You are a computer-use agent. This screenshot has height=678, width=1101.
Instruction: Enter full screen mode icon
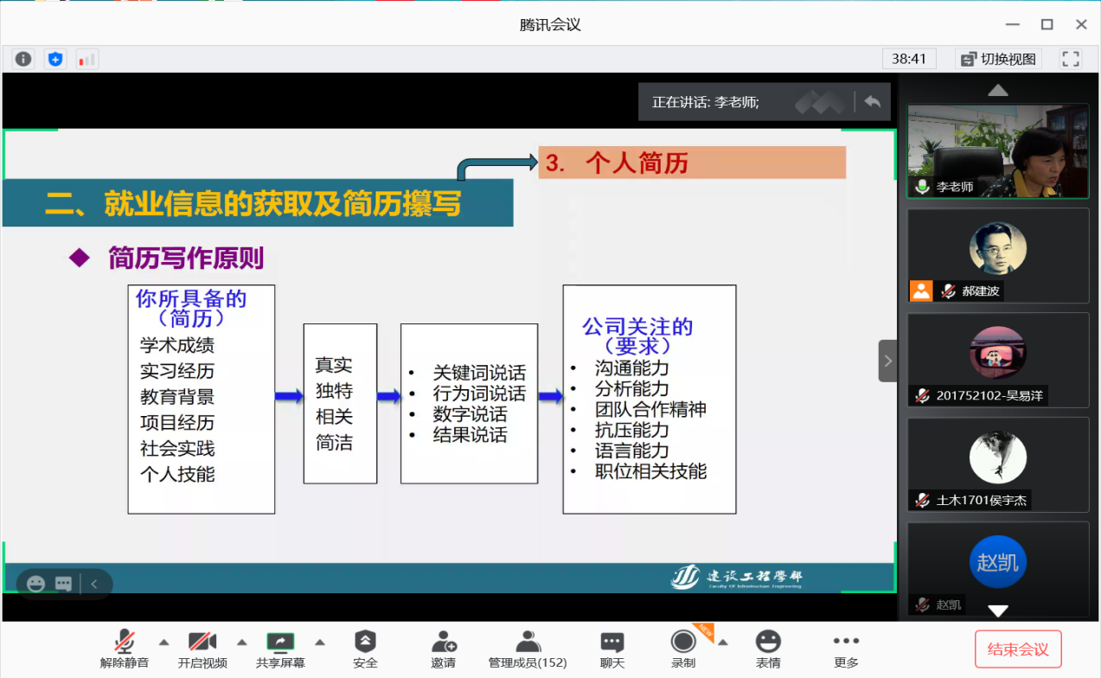pyautogui.click(x=1071, y=59)
